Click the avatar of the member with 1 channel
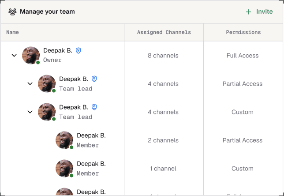The image size is (284, 196). click(x=64, y=168)
